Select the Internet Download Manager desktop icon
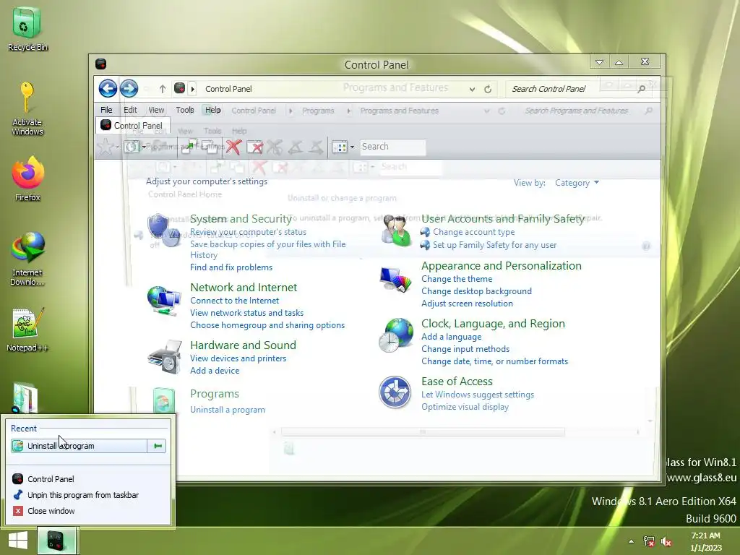The image size is (740, 555). pyautogui.click(x=27, y=259)
